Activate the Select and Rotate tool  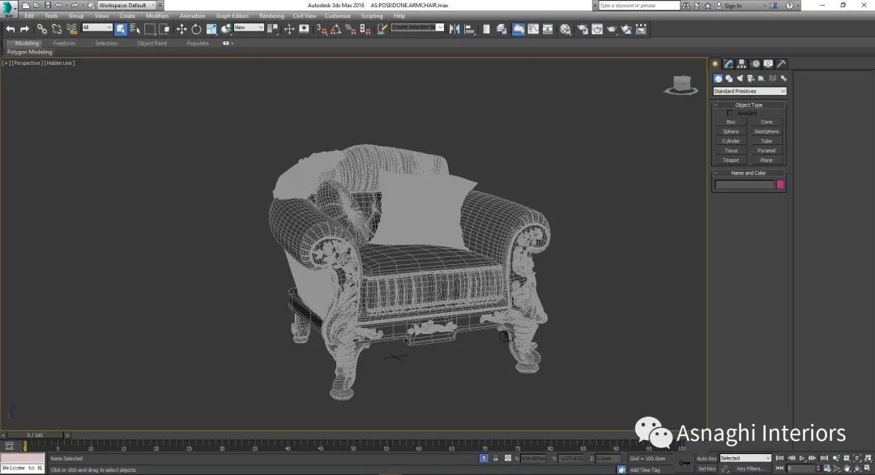196,29
